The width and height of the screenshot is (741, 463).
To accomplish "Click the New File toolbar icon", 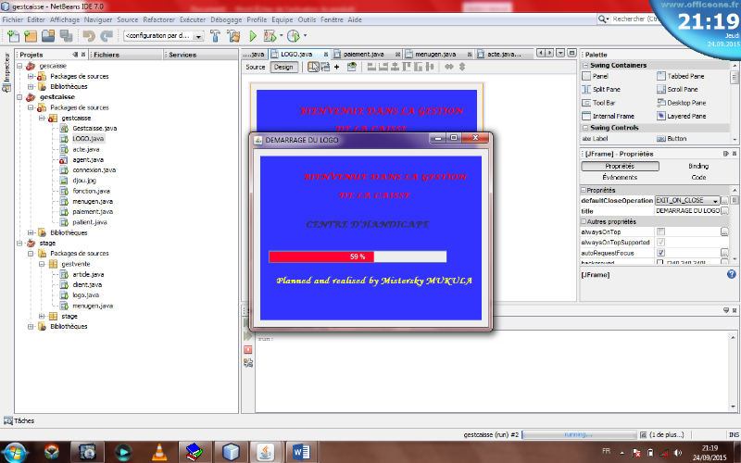I will coord(13,36).
